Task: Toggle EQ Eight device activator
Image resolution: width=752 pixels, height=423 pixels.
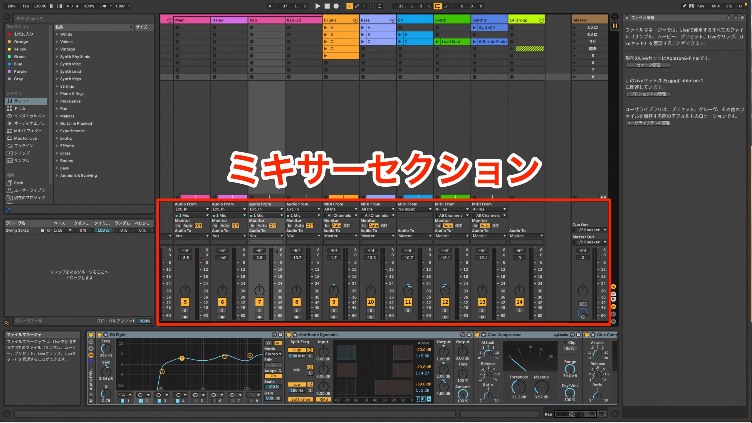Action: [x=99, y=335]
